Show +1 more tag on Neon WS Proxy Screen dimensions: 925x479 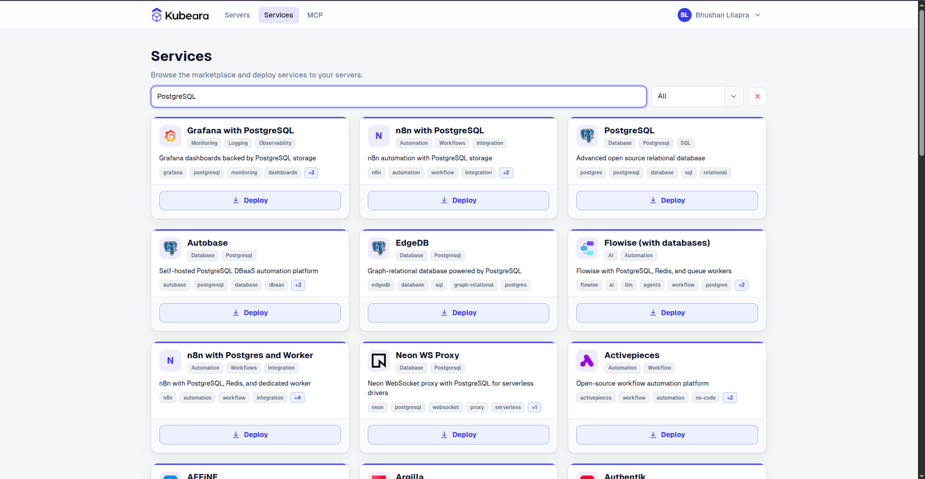tap(535, 408)
